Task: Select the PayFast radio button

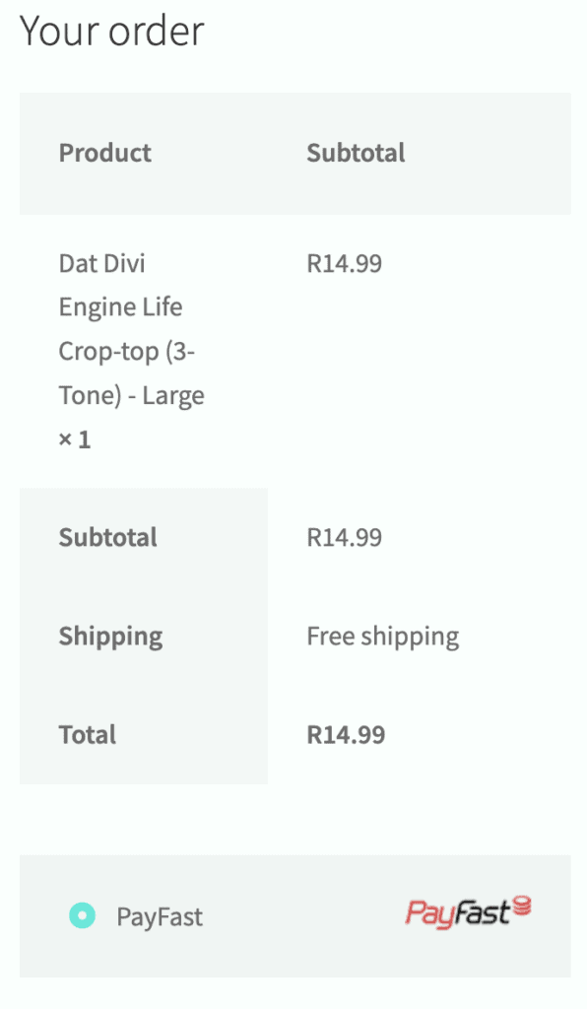Action: pyautogui.click(x=83, y=915)
